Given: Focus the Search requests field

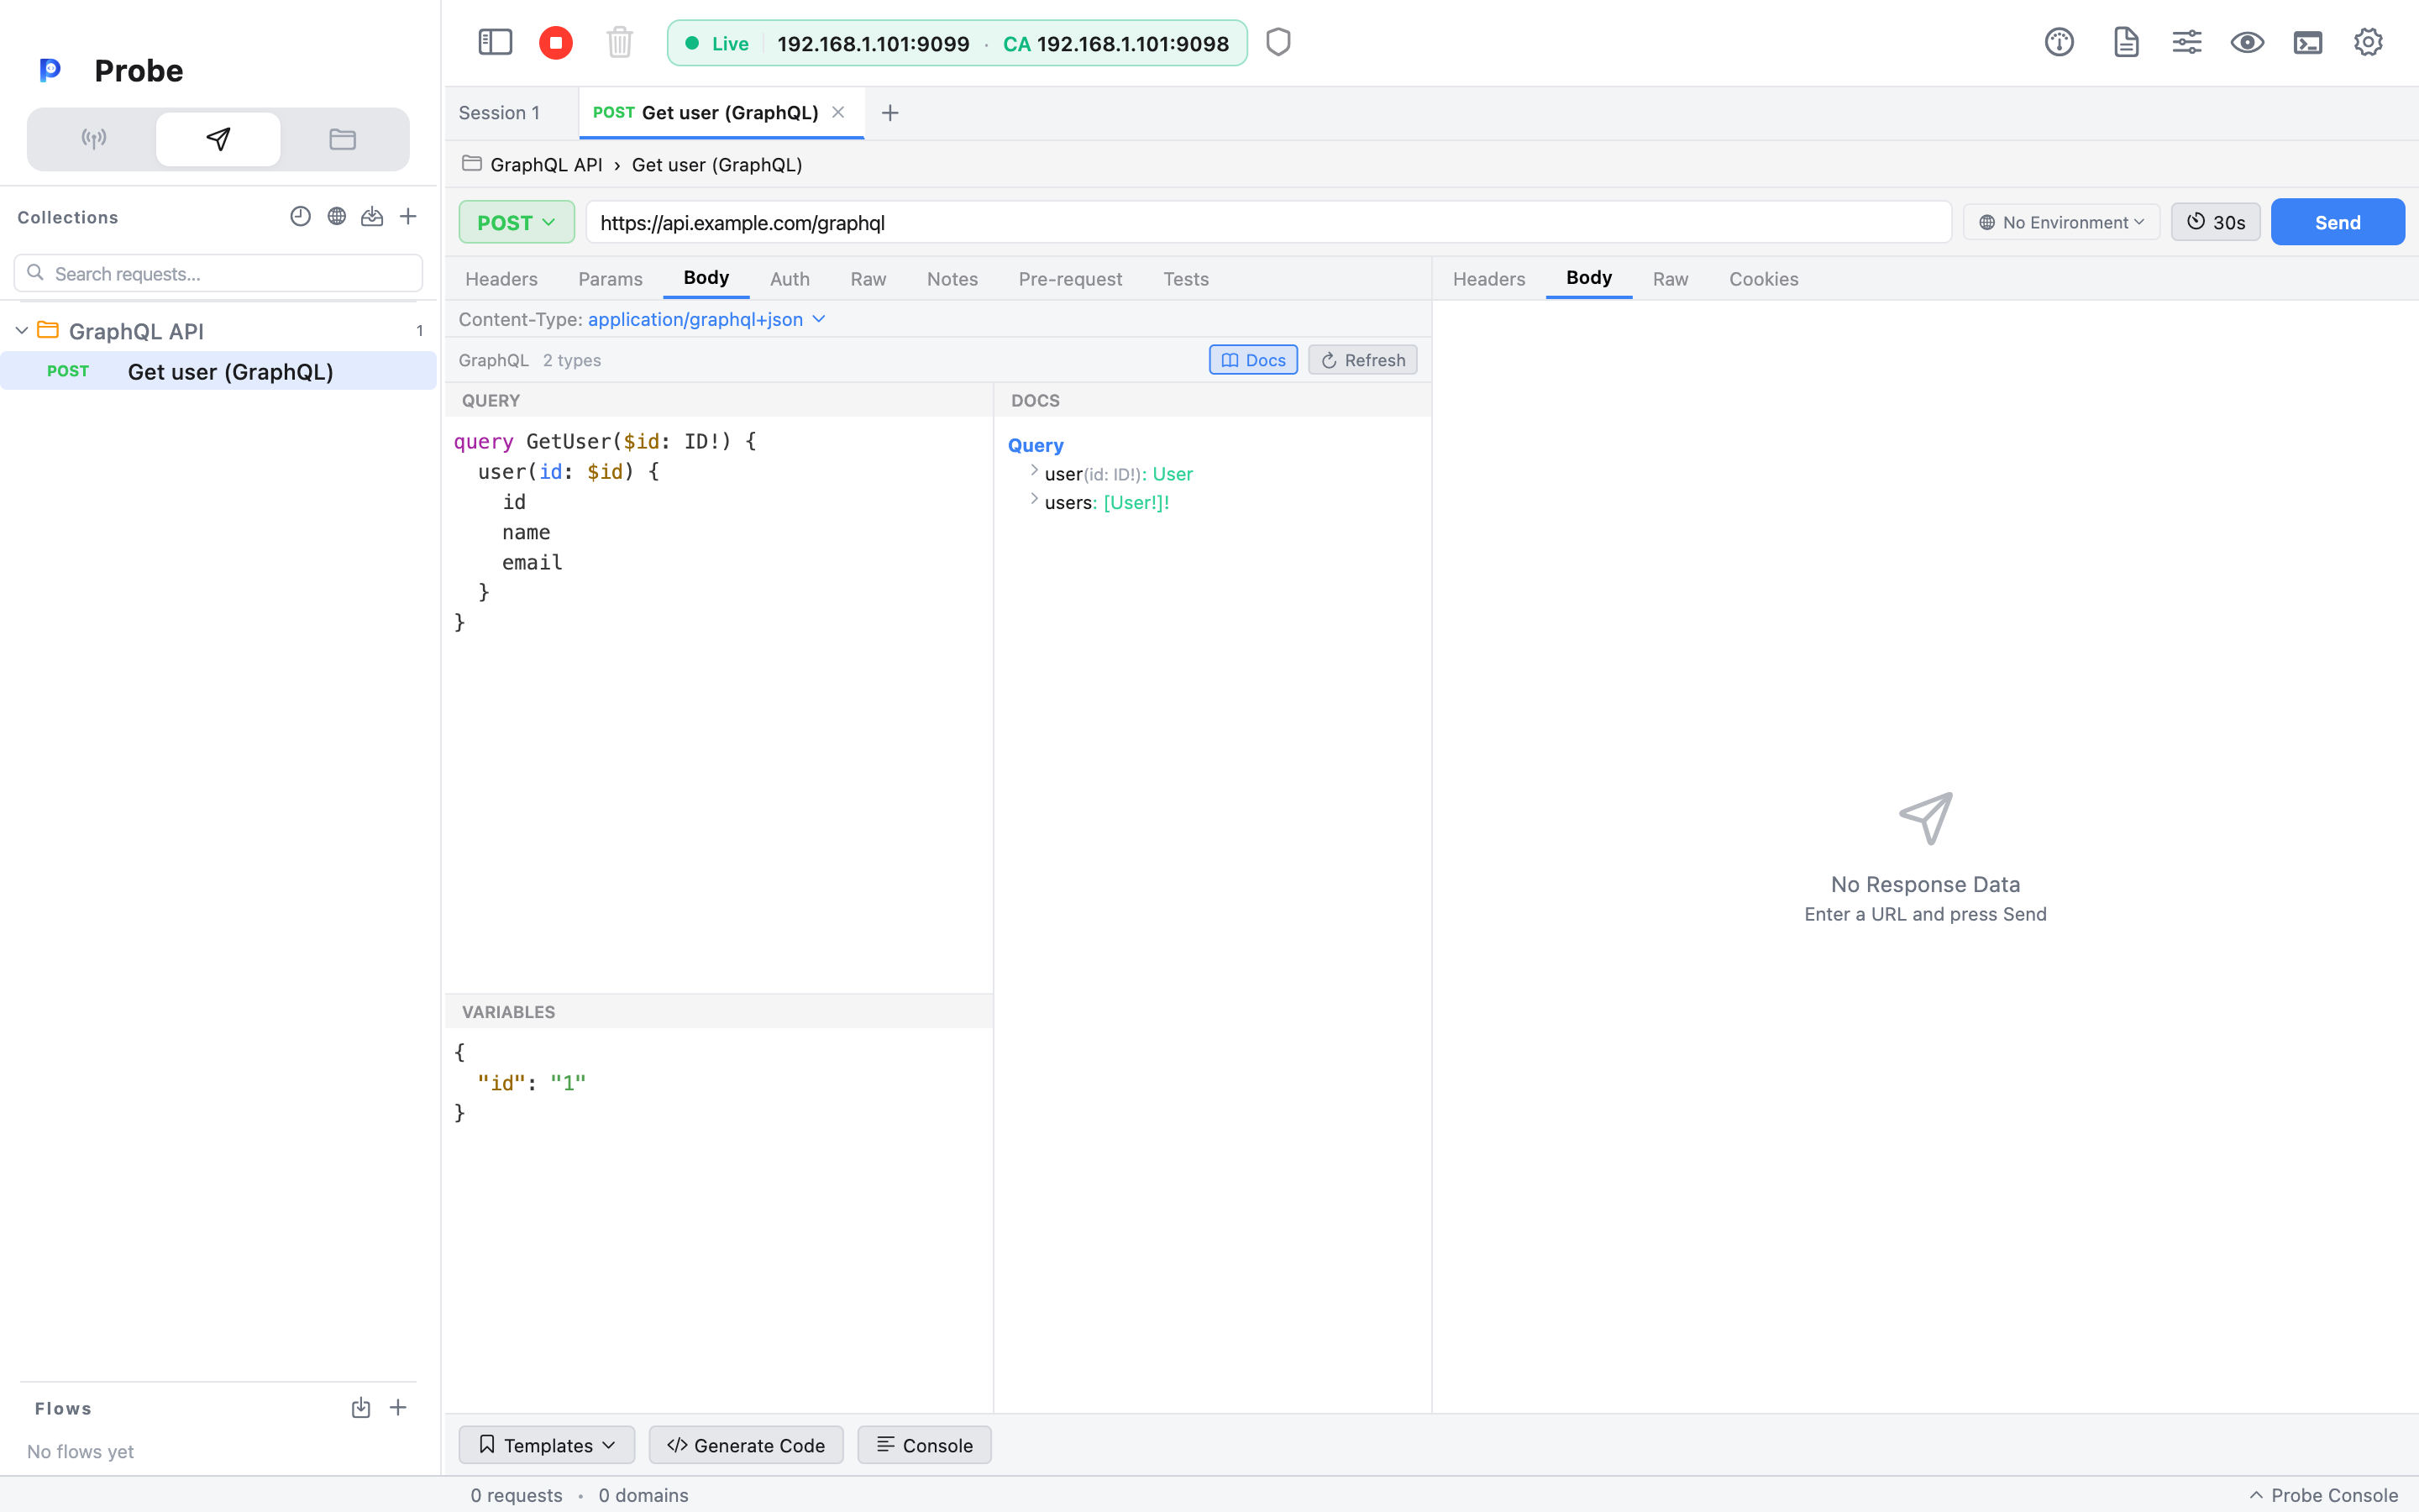Looking at the screenshot, I should pyautogui.click(x=218, y=273).
